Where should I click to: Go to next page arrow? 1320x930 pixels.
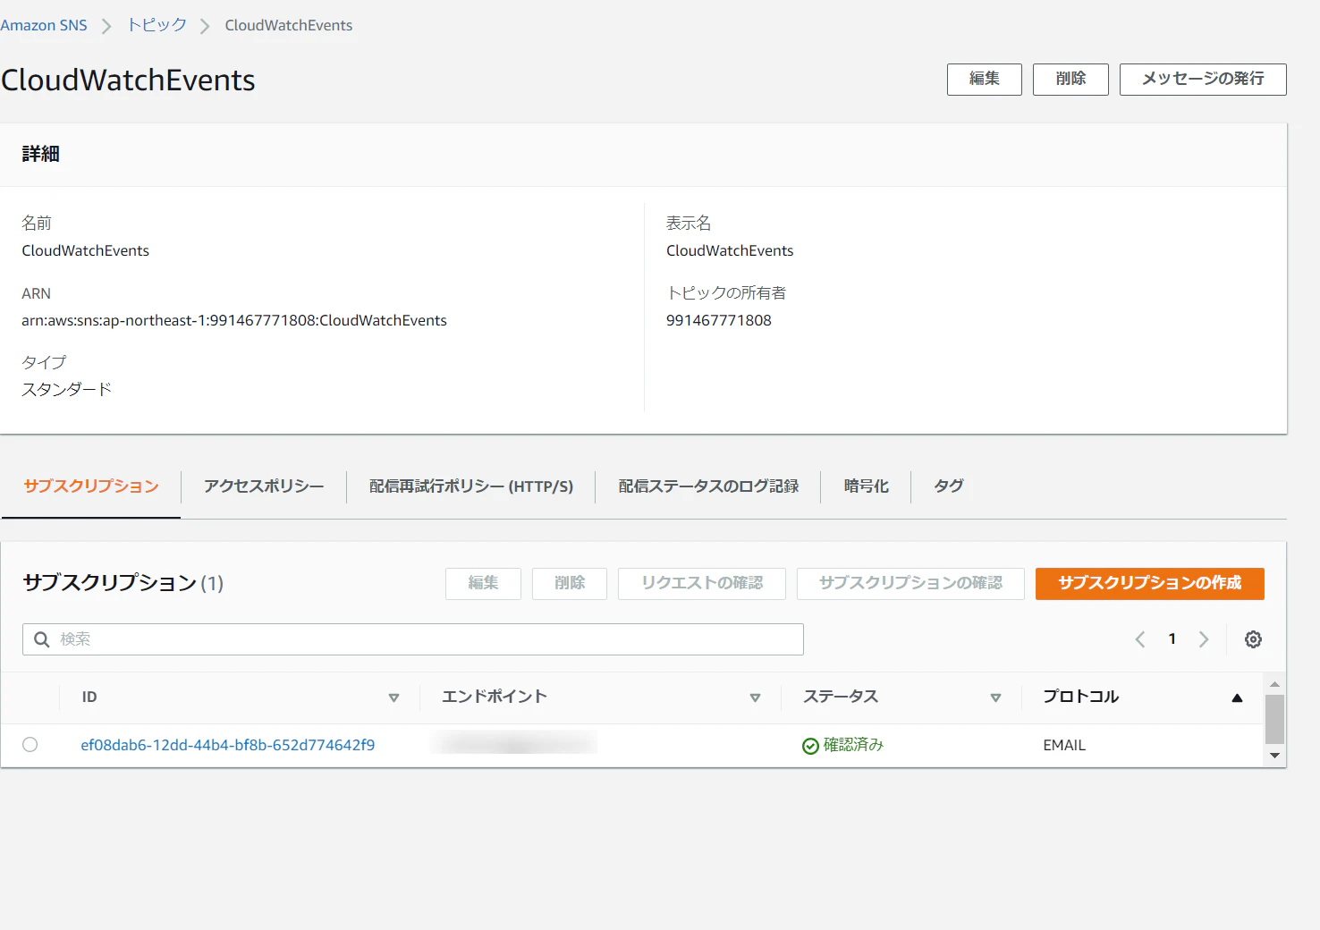1204,639
